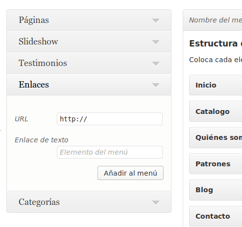Image resolution: width=242 pixels, height=227 pixels.
Task: Select the Inicio menu item
Action: click(216, 85)
